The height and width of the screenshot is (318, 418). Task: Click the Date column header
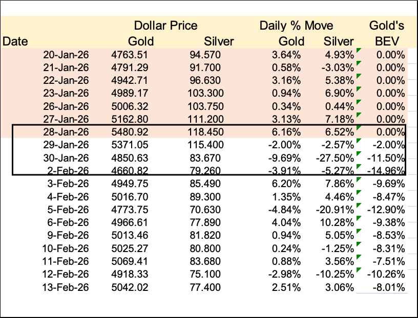[x=15, y=41]
